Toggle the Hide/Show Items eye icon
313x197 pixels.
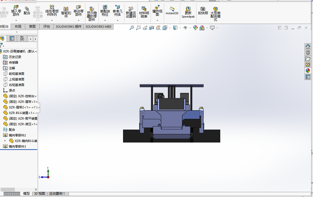(185, 28)
